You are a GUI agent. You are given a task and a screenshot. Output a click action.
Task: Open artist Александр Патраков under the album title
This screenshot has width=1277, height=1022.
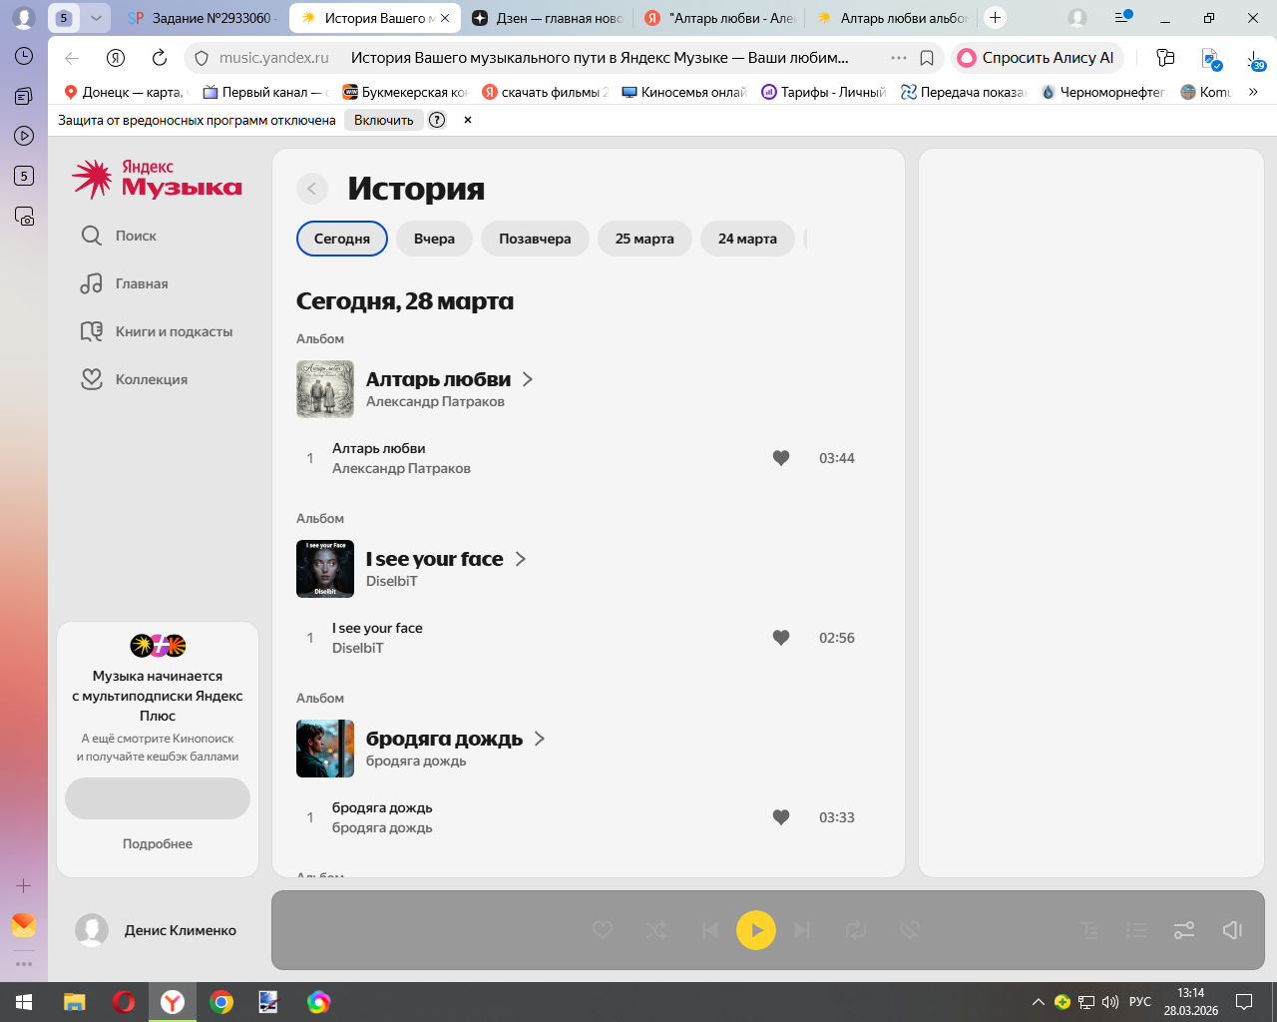[435, 401]
